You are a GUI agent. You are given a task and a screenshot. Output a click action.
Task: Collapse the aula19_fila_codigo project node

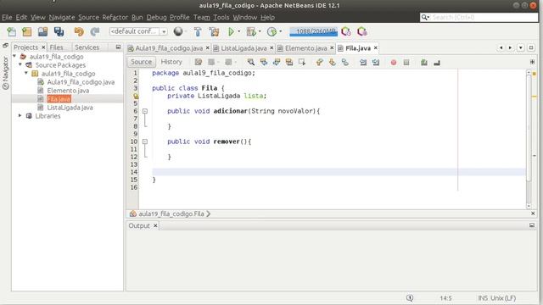click(14, 56)
